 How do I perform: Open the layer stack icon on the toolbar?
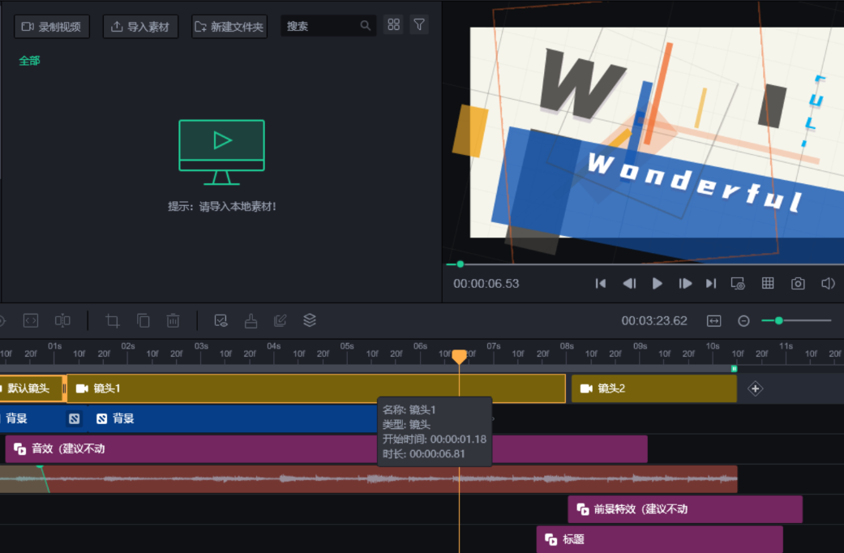(x=310, y=320)
